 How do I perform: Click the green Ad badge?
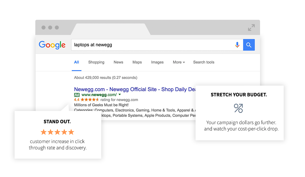pos(77,95)
